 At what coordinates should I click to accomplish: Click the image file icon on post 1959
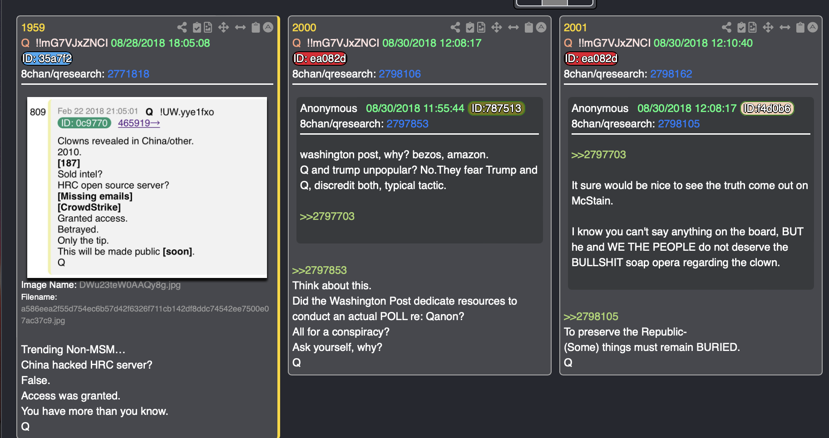pos(208,28)
